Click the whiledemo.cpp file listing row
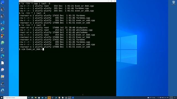Viewport: 177px width, 99px height. click(56, 30)
